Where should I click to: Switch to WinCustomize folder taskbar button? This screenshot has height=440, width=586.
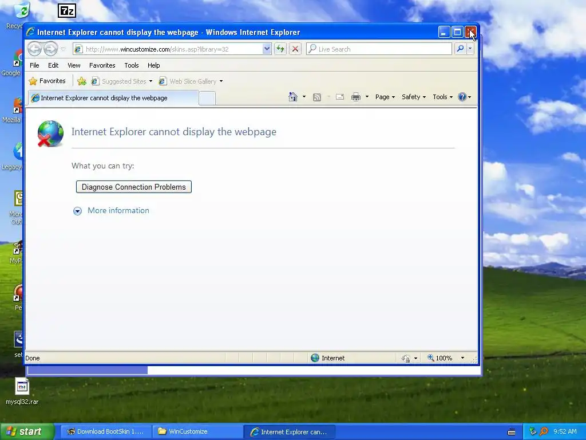[197, 432]
